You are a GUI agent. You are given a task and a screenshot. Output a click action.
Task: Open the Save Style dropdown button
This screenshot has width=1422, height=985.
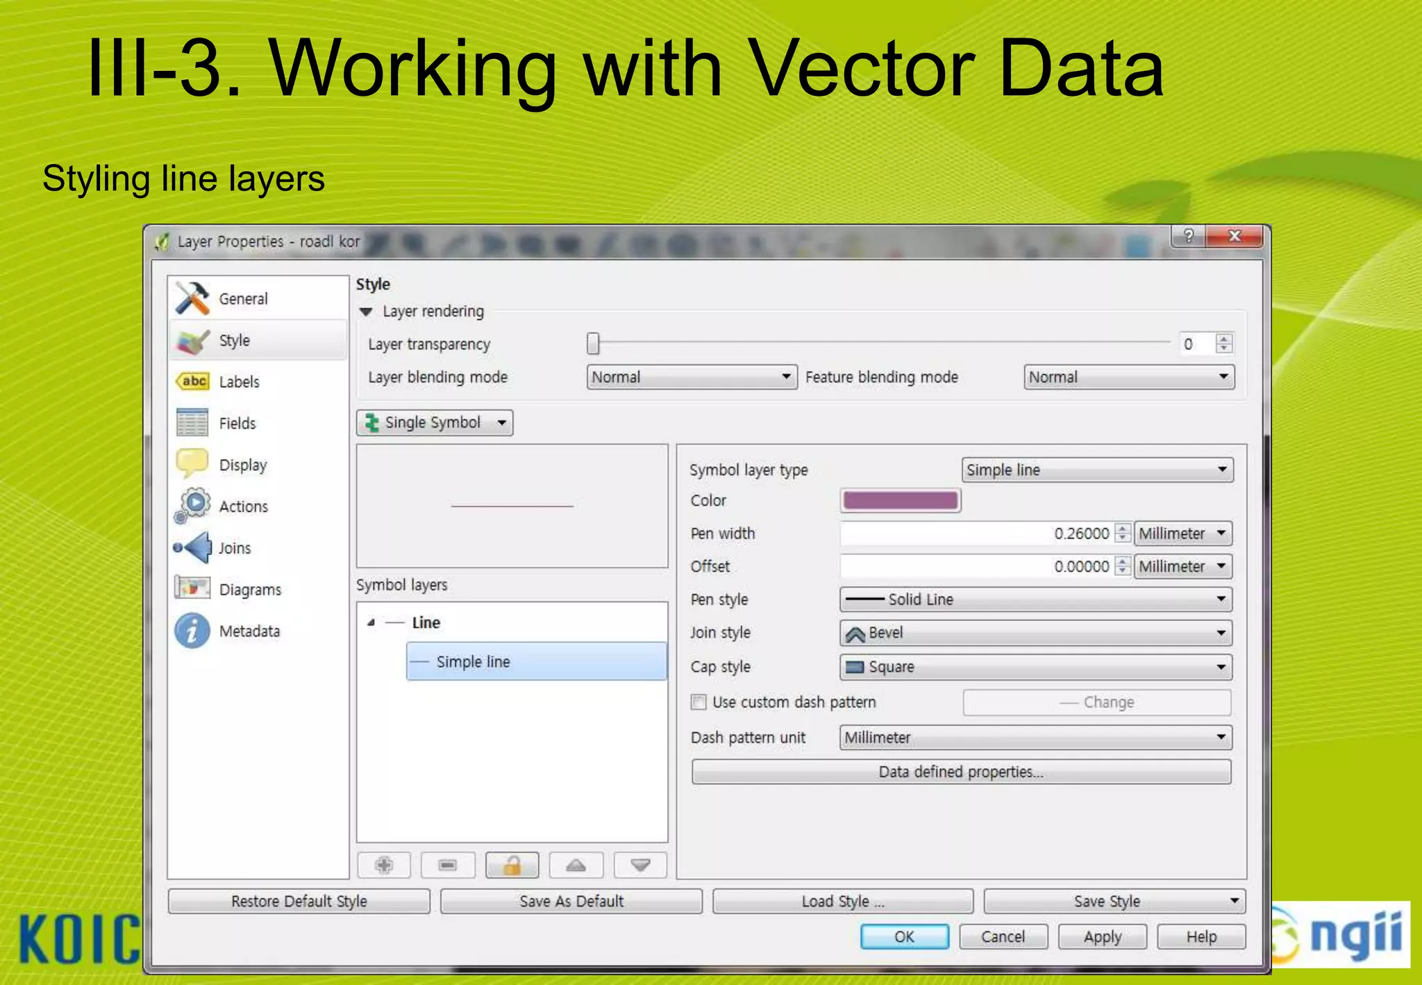click(1235, 901)
